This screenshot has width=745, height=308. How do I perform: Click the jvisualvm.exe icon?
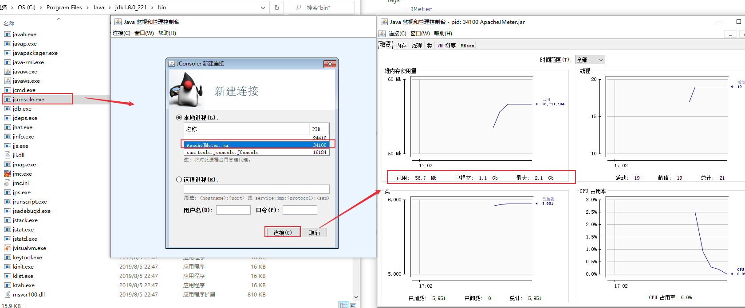click(8, 248)
